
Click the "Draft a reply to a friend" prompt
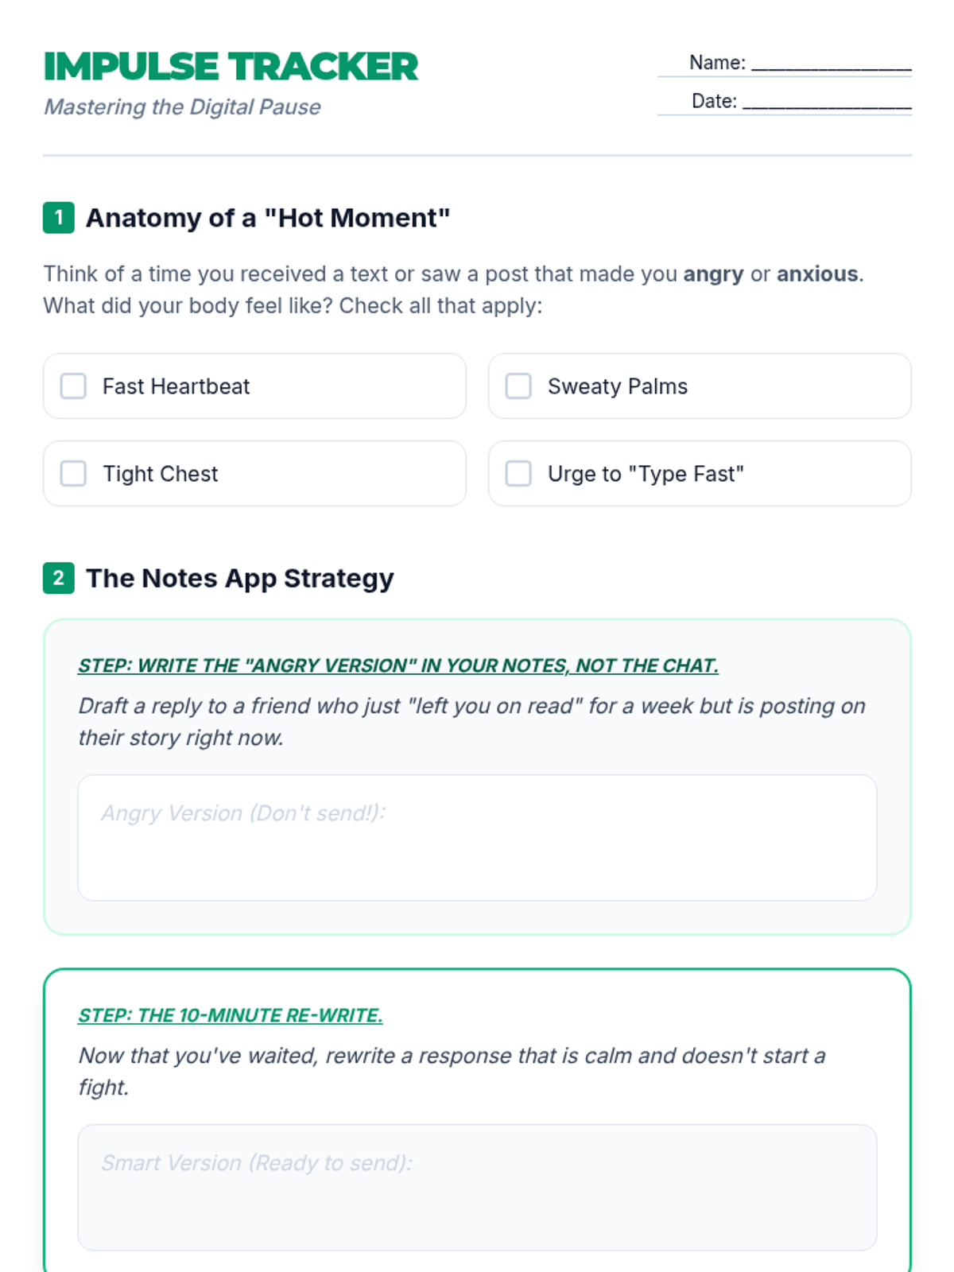click(x=471, y=721)
